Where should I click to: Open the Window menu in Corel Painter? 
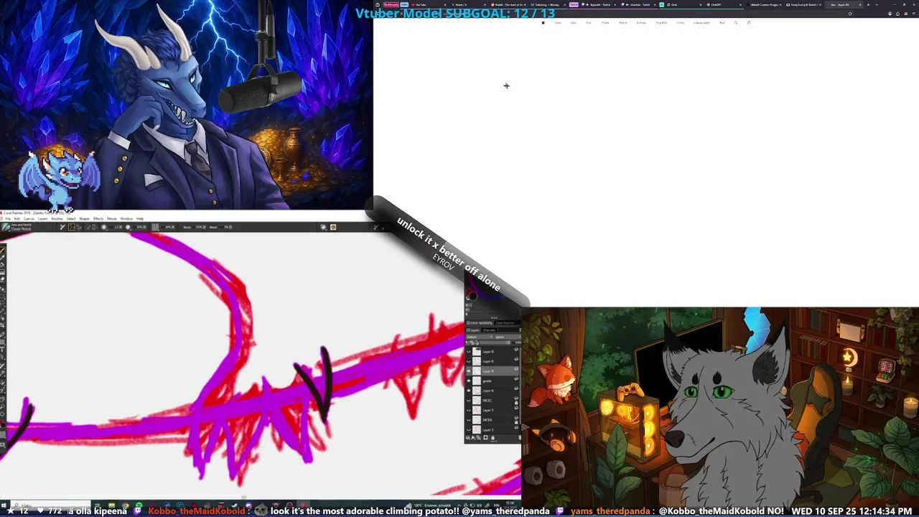[x=126, y=218]
